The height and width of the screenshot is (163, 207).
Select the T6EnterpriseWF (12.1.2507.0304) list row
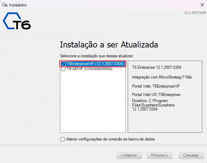(x=93, y=64)
